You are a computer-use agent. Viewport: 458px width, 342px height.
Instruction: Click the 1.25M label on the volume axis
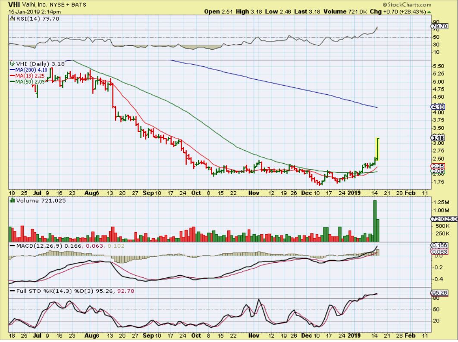pos(441,202)
